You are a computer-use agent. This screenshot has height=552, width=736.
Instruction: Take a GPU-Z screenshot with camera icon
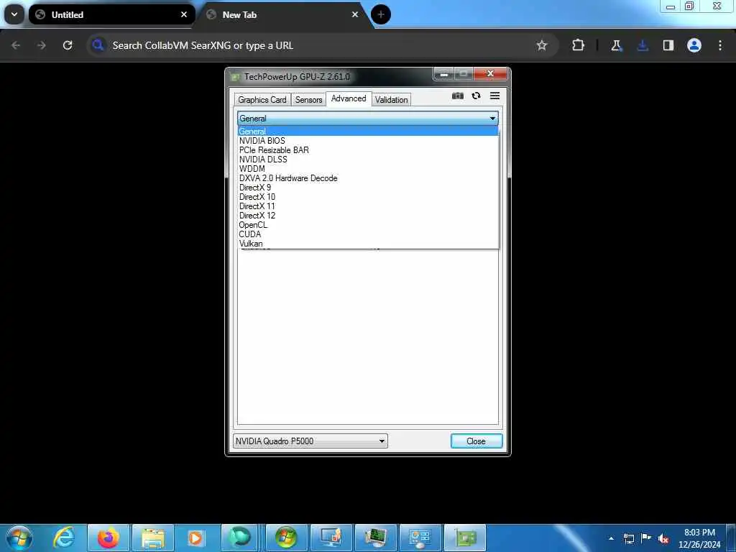tap(458, 96)
